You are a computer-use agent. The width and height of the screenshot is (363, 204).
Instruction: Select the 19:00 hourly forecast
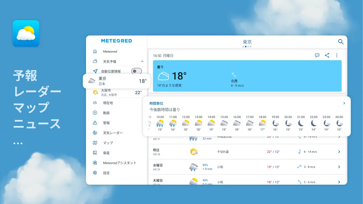275,124
